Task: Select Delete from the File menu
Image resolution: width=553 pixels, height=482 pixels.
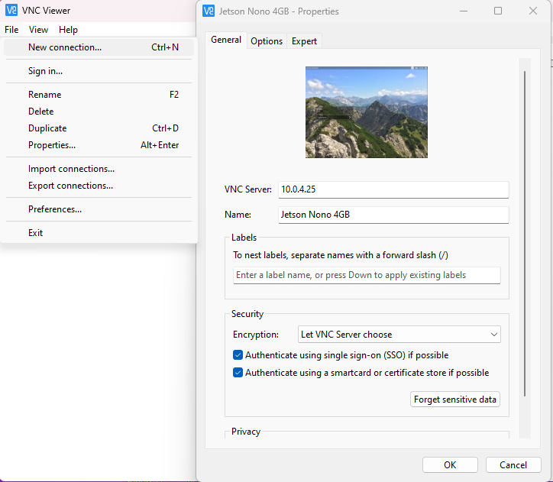Action: click(x=99, y=112)
